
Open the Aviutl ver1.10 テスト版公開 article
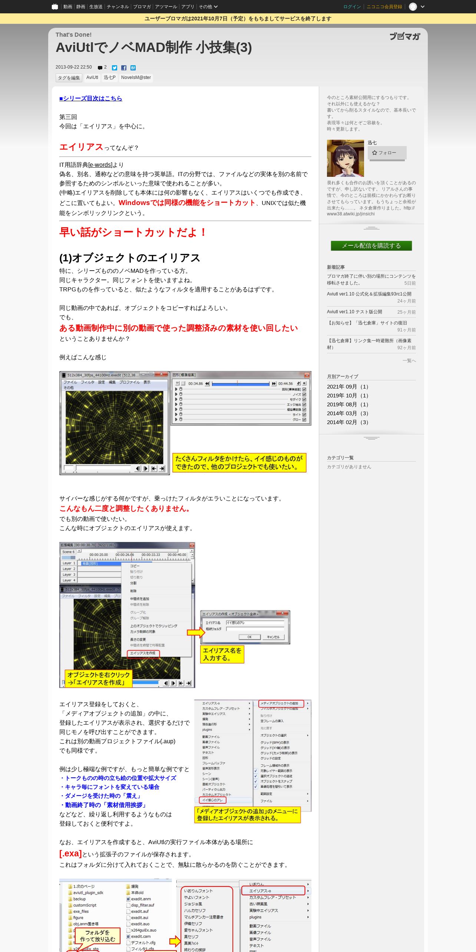pyautogui.click(x=354, y=312)
